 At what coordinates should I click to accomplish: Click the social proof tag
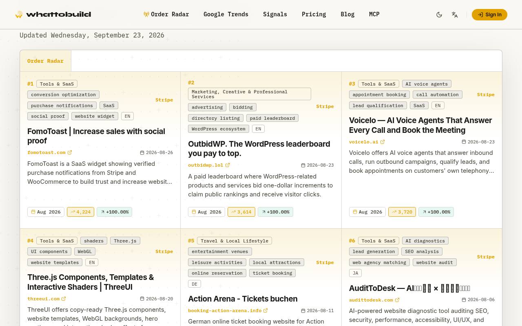point(48,116)
